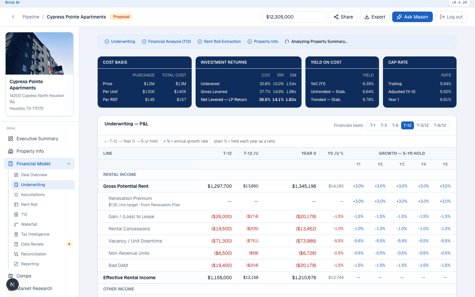
Task: Click the log out arrow icon
Action: (x=442, y=17)
